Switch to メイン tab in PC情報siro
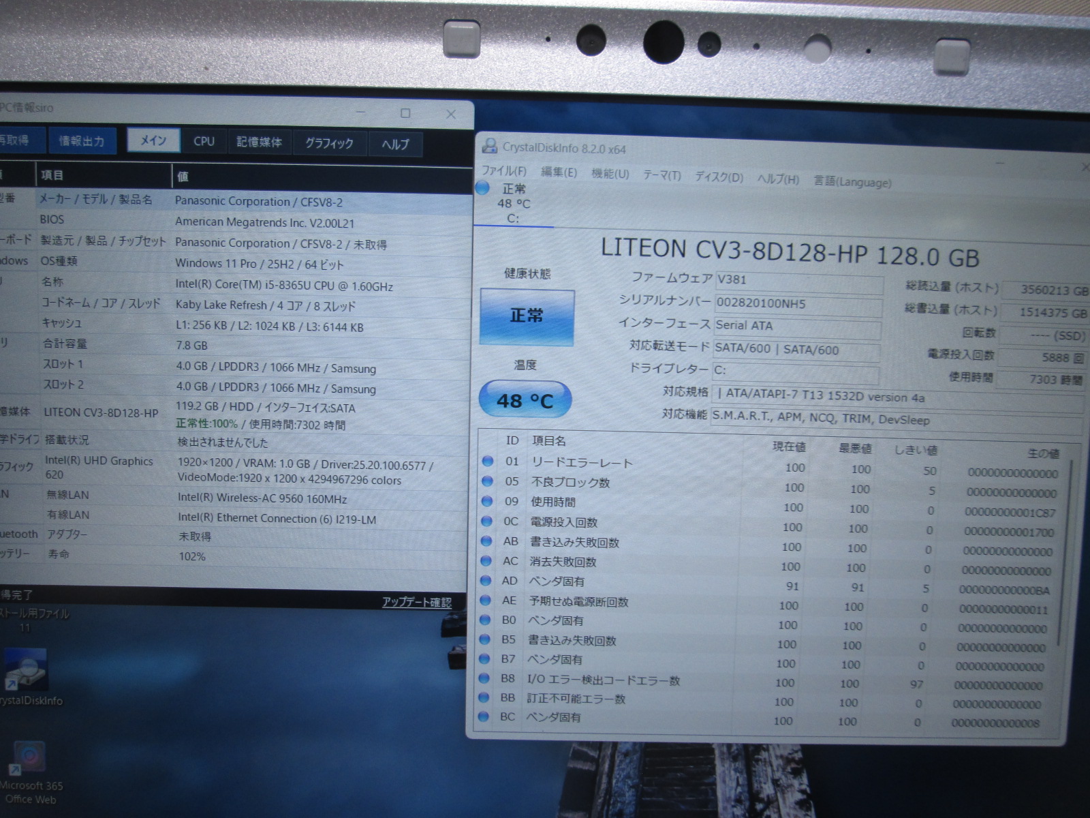 [153, 140]
